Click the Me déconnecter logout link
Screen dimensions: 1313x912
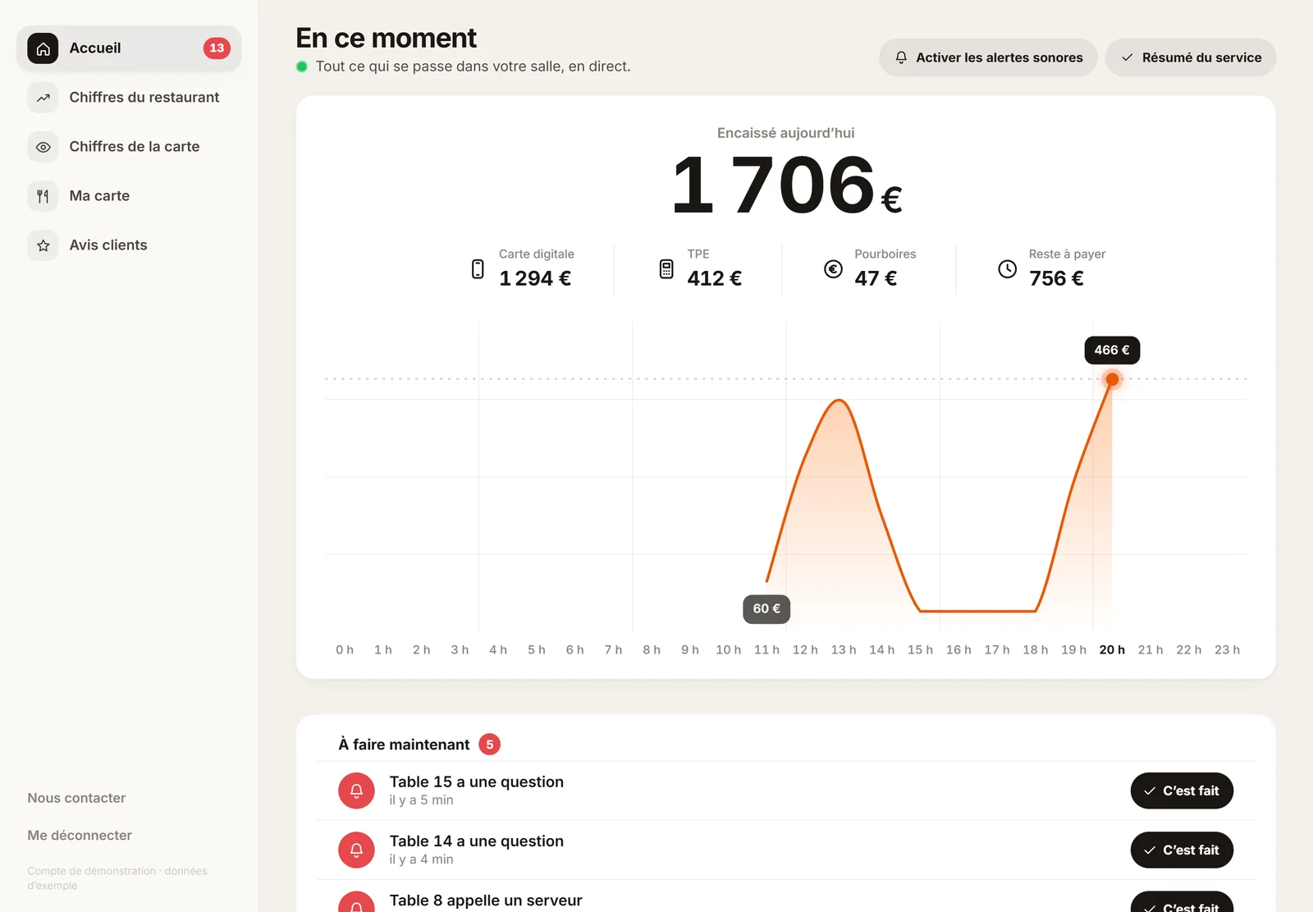click(80, 835)
